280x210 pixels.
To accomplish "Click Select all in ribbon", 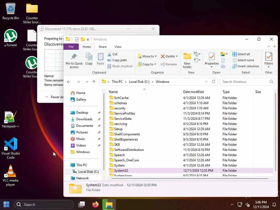I will pos(241,54).
